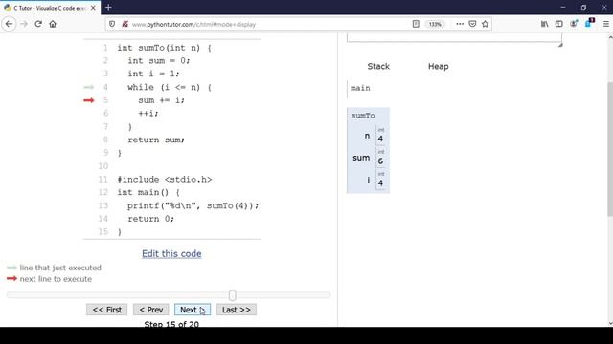Screen dimensions: 613x344
Task: Click code line 'int sum = 0;'
Action: (159, 61)
